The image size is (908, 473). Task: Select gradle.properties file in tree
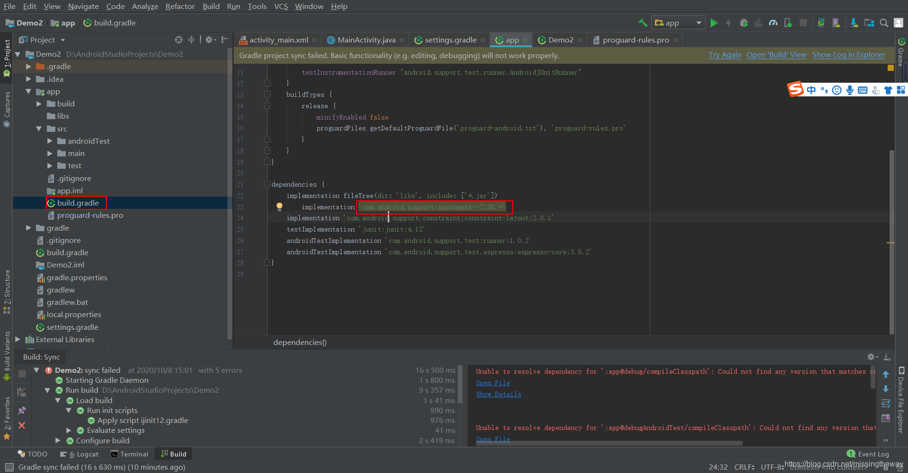tap(77, 278)
